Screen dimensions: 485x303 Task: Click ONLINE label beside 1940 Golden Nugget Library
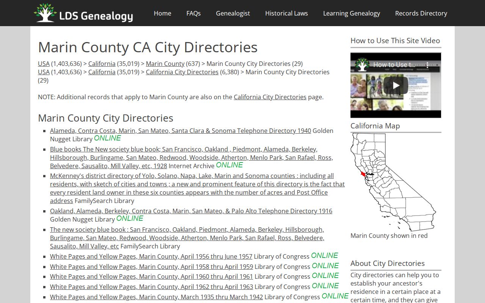[x=108, y=138]
